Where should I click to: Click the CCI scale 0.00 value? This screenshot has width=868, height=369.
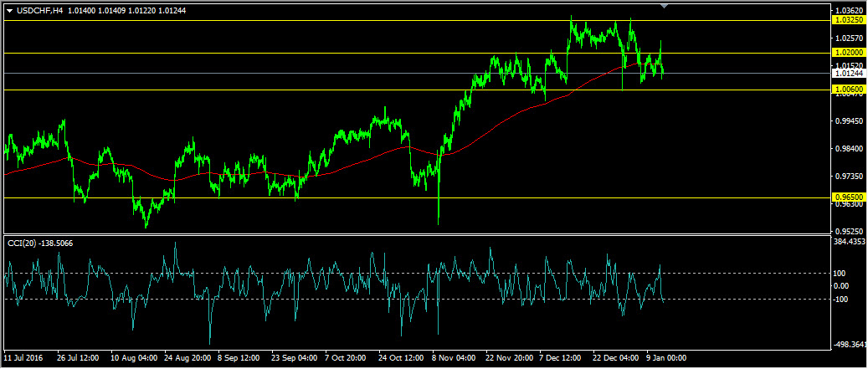tap(841, 286)
